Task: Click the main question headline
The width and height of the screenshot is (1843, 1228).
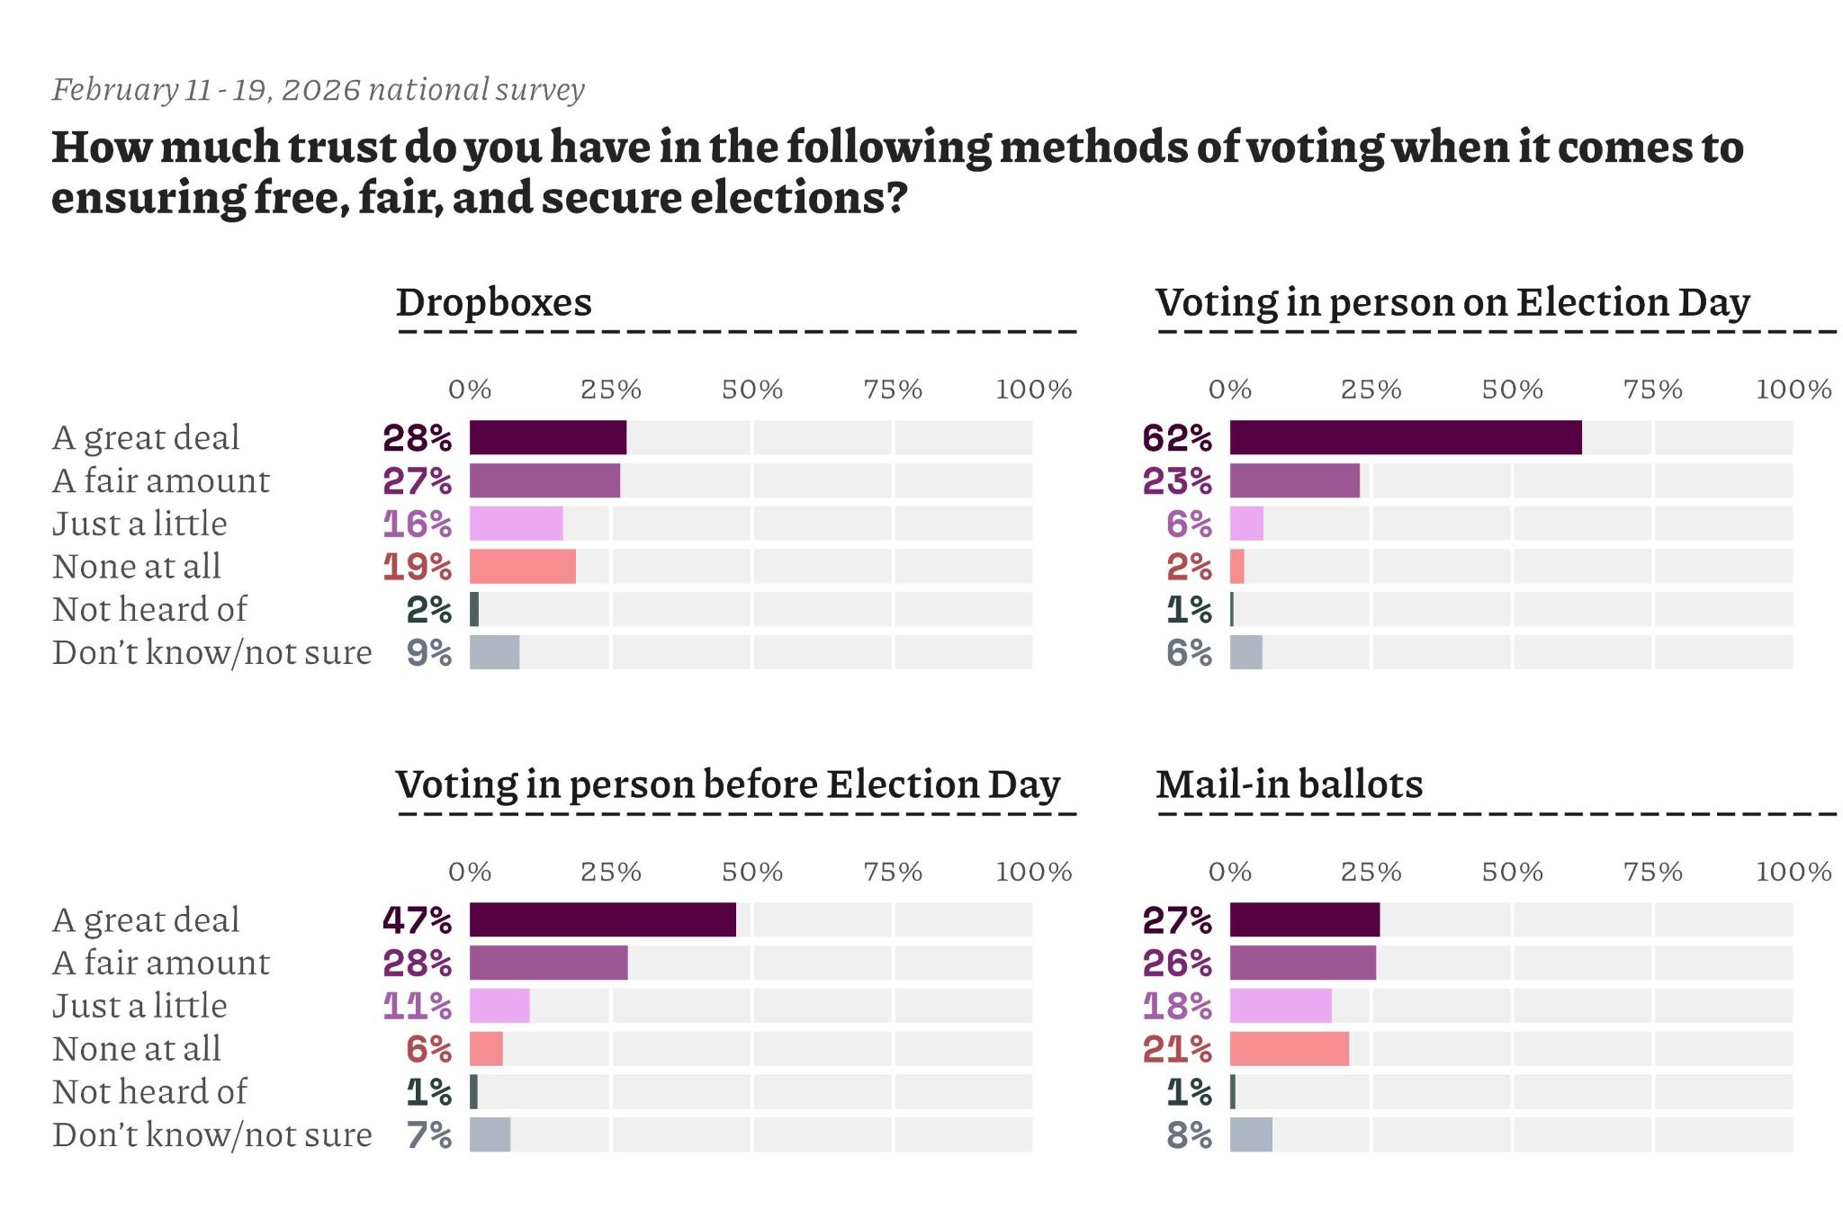Action: coord(896,172)
